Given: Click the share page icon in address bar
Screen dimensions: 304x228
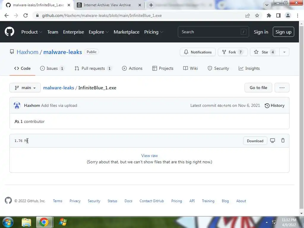Looking at the screenshot, I should click(x=248, y=15).
